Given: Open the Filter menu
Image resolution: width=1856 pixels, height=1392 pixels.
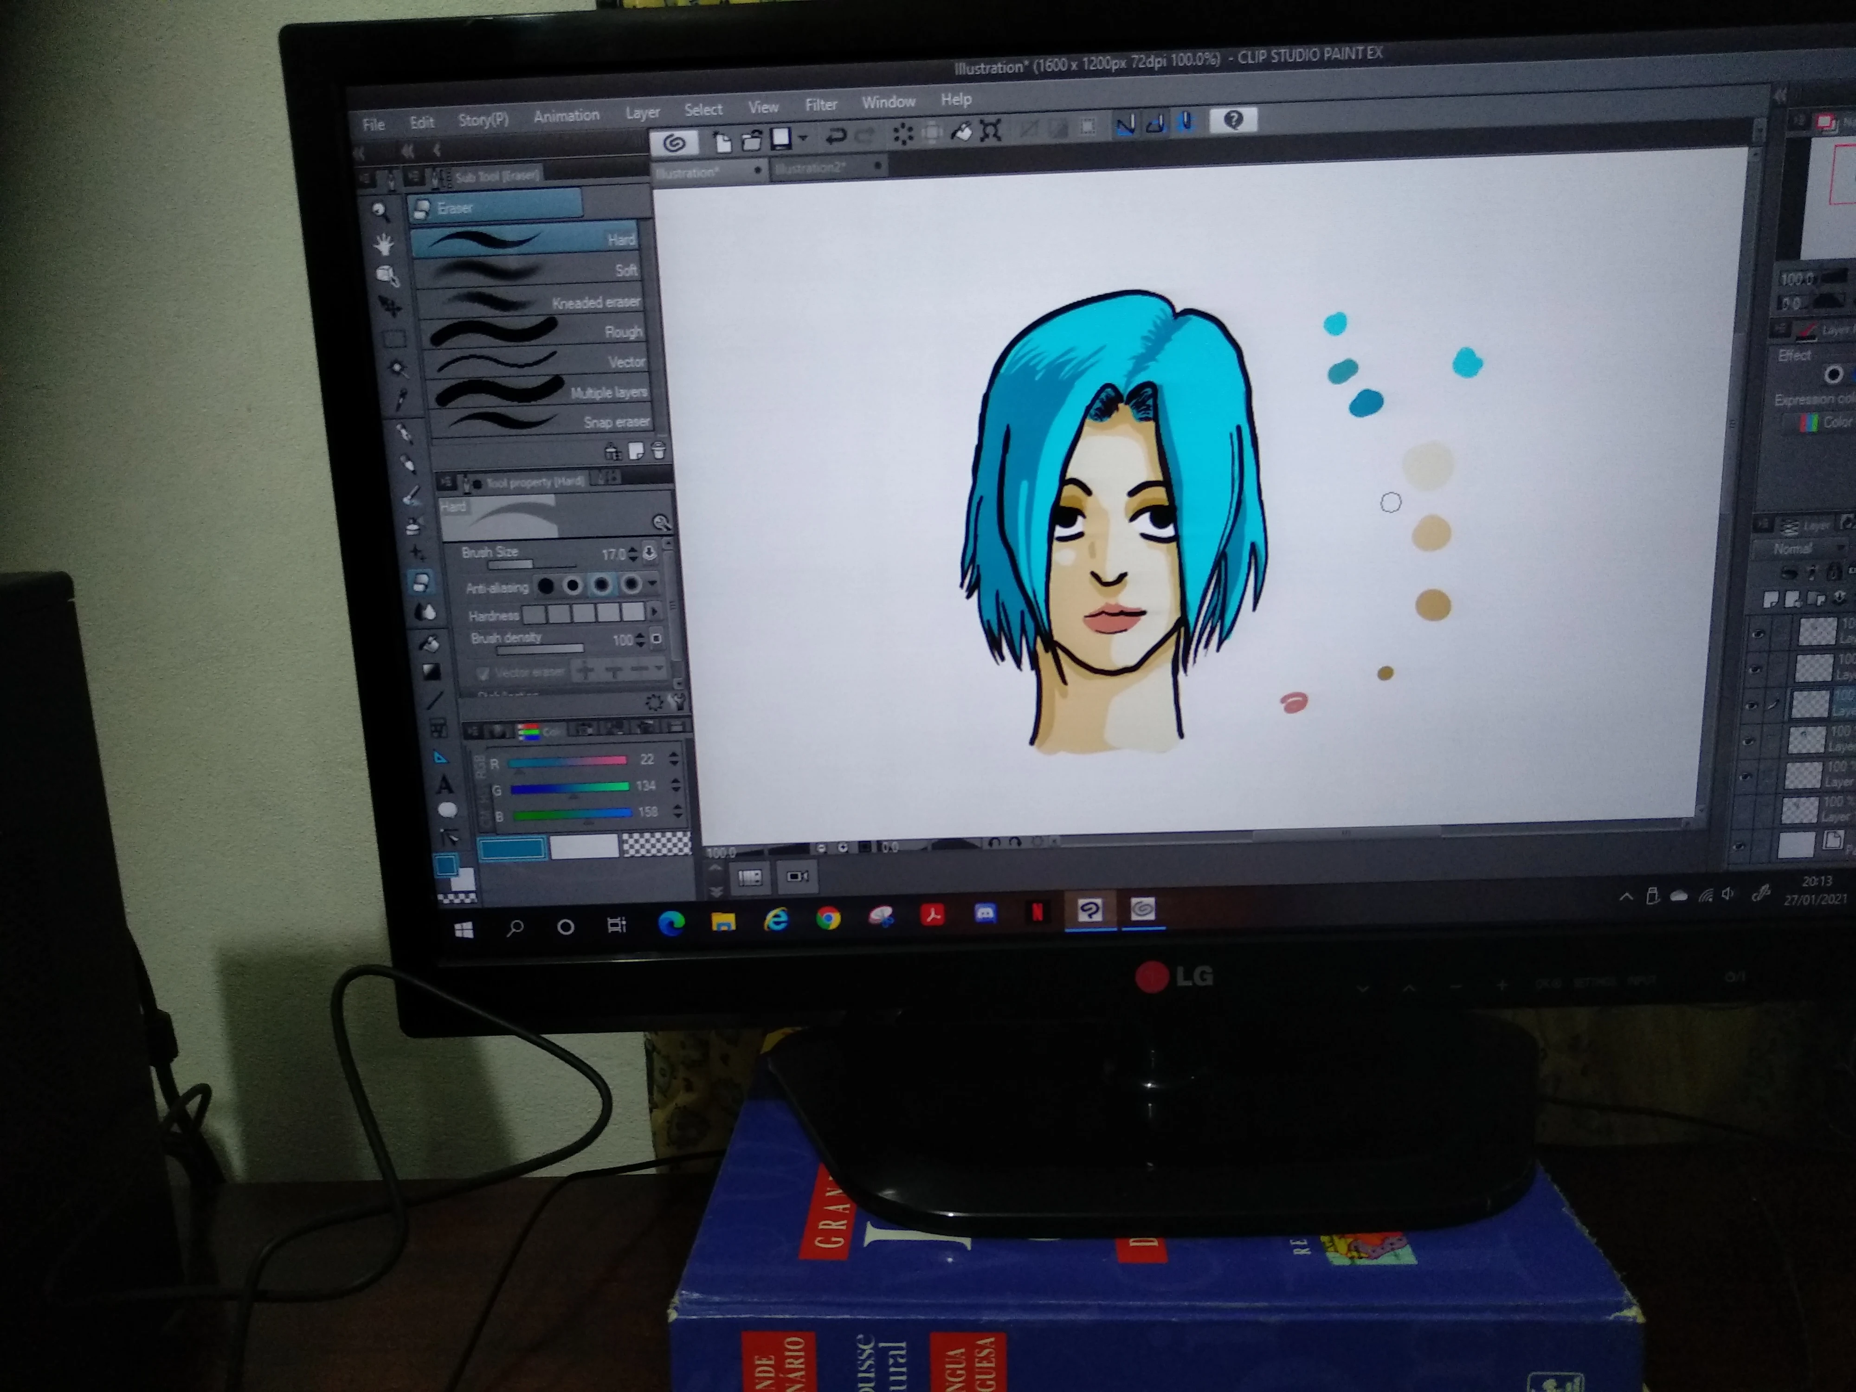Looking at the screenshot, I should pyautogui.click(x=821, y=105).
